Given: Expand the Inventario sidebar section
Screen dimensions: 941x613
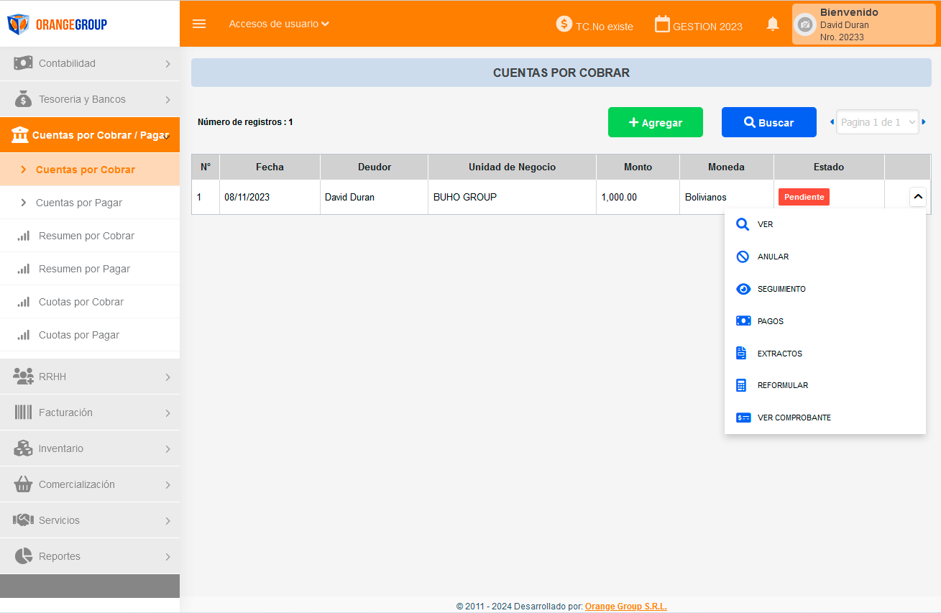Looking at the screenshot, I should 90,448.
